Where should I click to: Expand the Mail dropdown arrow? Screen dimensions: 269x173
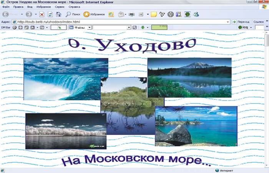coord(126,15)
